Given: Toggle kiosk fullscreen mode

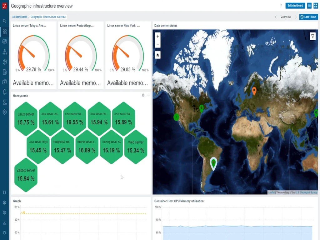Looking at the screenshot, I should pos(316,6).
